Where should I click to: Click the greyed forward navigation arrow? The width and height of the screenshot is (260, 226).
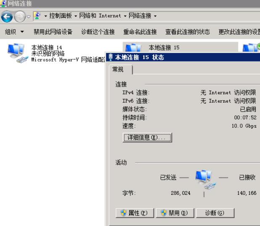[x=20, y=16]
